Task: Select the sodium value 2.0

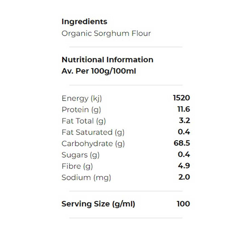Action: tap(184, 177)
